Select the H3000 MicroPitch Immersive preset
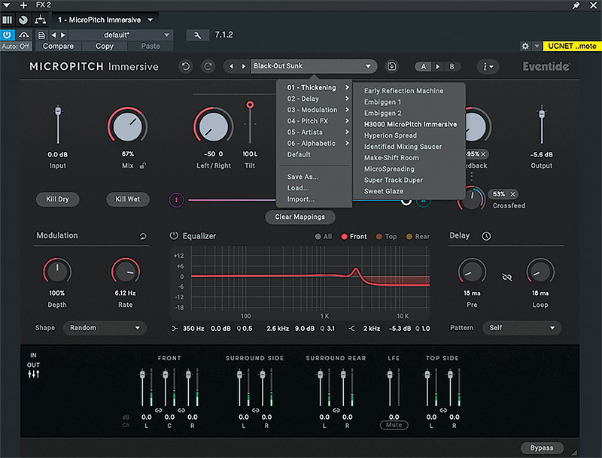Screen dimensions: 602x458 (x=409, y=124)
